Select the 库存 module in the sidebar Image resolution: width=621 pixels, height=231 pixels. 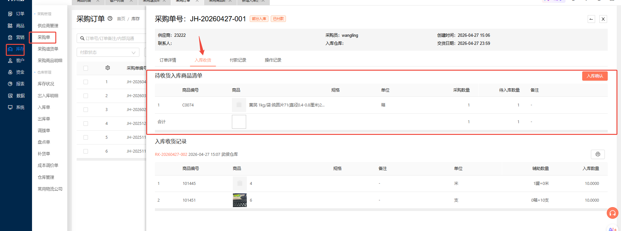coord(16,49)
